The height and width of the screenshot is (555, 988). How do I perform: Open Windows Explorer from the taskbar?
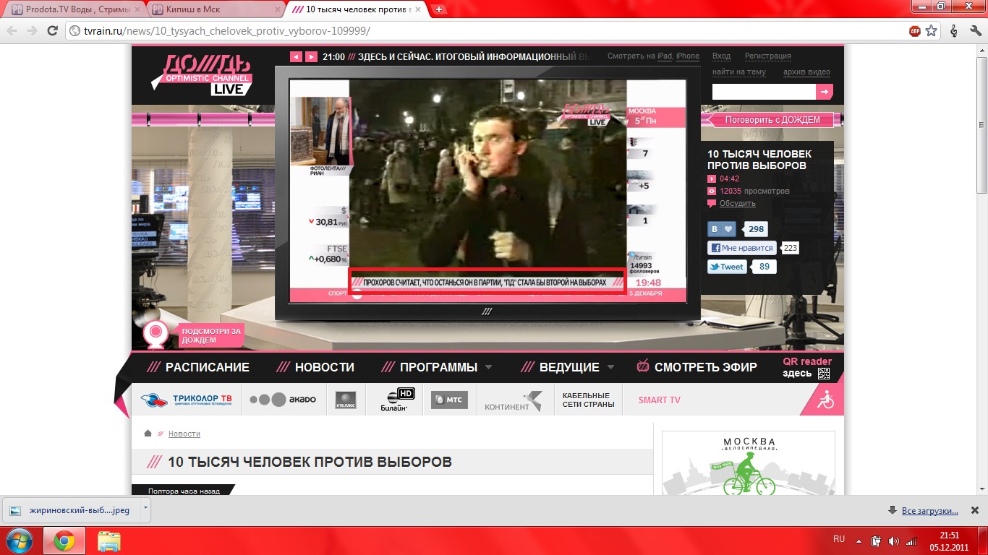tap(109, 541)
